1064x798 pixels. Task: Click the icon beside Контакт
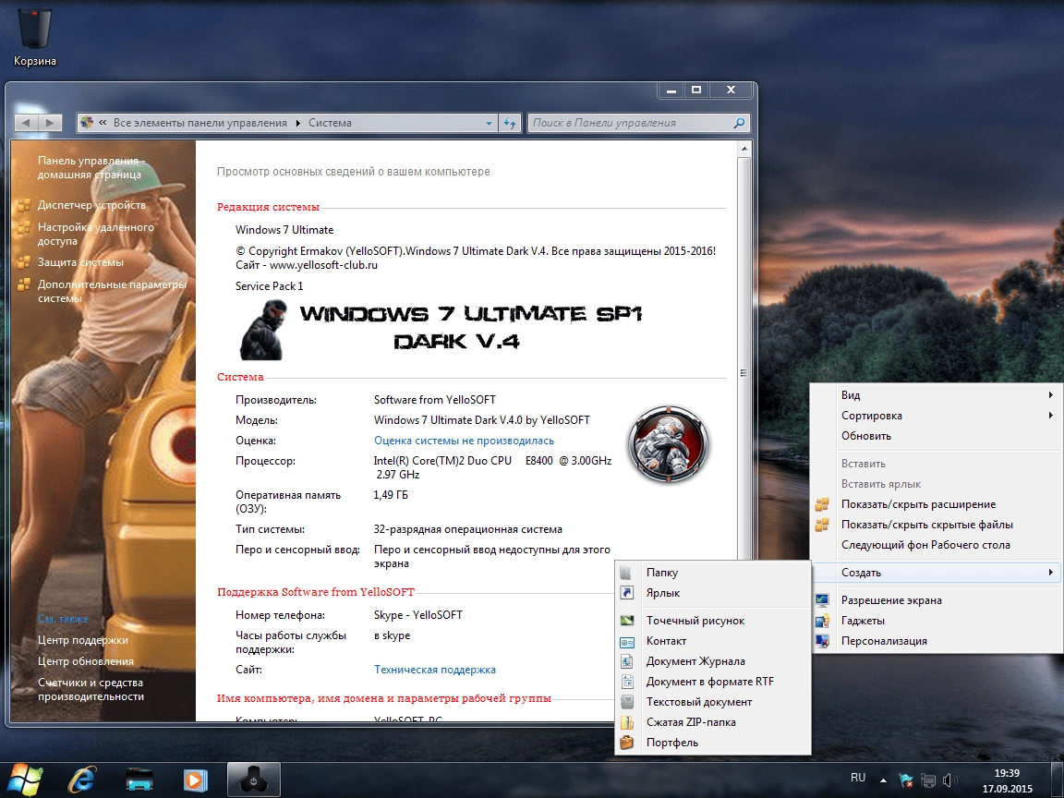click(x=626, y=641)
